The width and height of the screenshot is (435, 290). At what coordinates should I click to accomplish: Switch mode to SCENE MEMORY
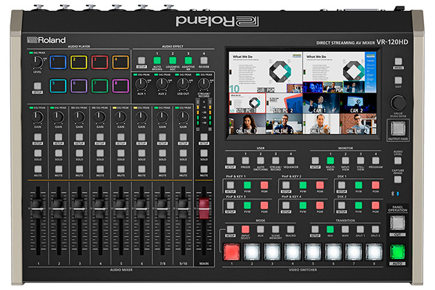tap(275, 229)
